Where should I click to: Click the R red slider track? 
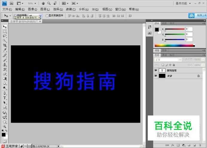(x=174, y=29)
